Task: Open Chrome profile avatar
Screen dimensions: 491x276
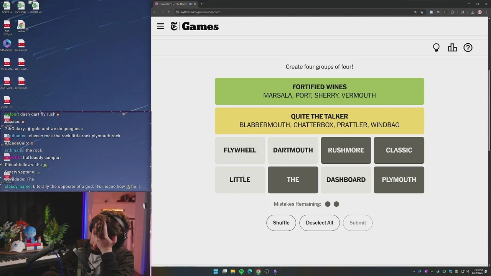Action: [479, 12]
